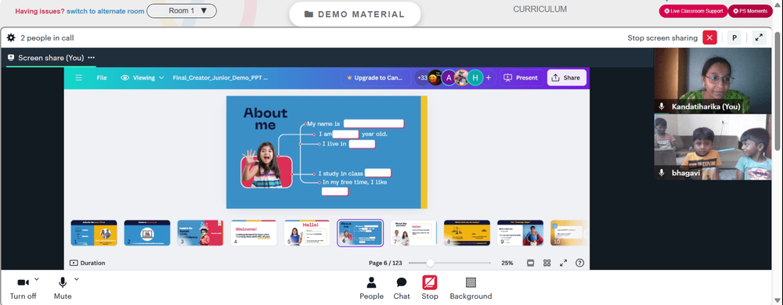Click the Canva Share button

click(x=566, y=77)
